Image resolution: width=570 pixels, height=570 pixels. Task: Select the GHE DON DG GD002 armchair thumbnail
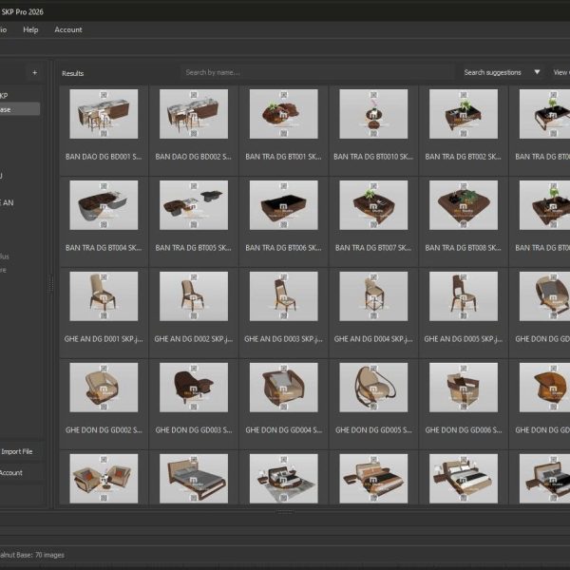pyautogui.click(x=104, y=388)
